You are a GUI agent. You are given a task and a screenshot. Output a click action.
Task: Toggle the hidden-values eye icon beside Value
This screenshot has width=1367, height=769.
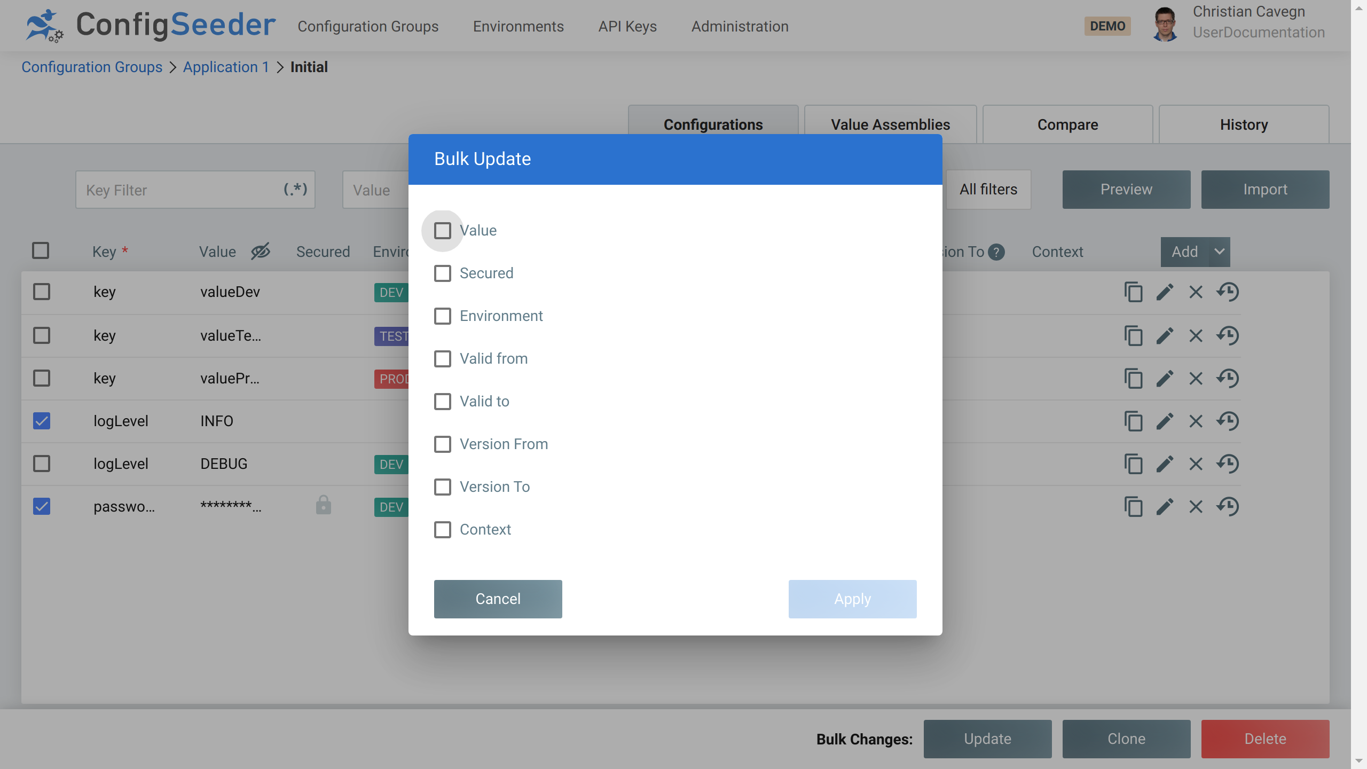(261, 251)
